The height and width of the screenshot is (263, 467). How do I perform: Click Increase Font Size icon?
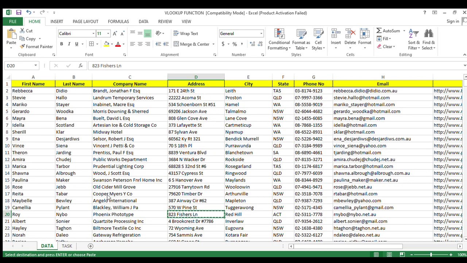pos(115,34)
